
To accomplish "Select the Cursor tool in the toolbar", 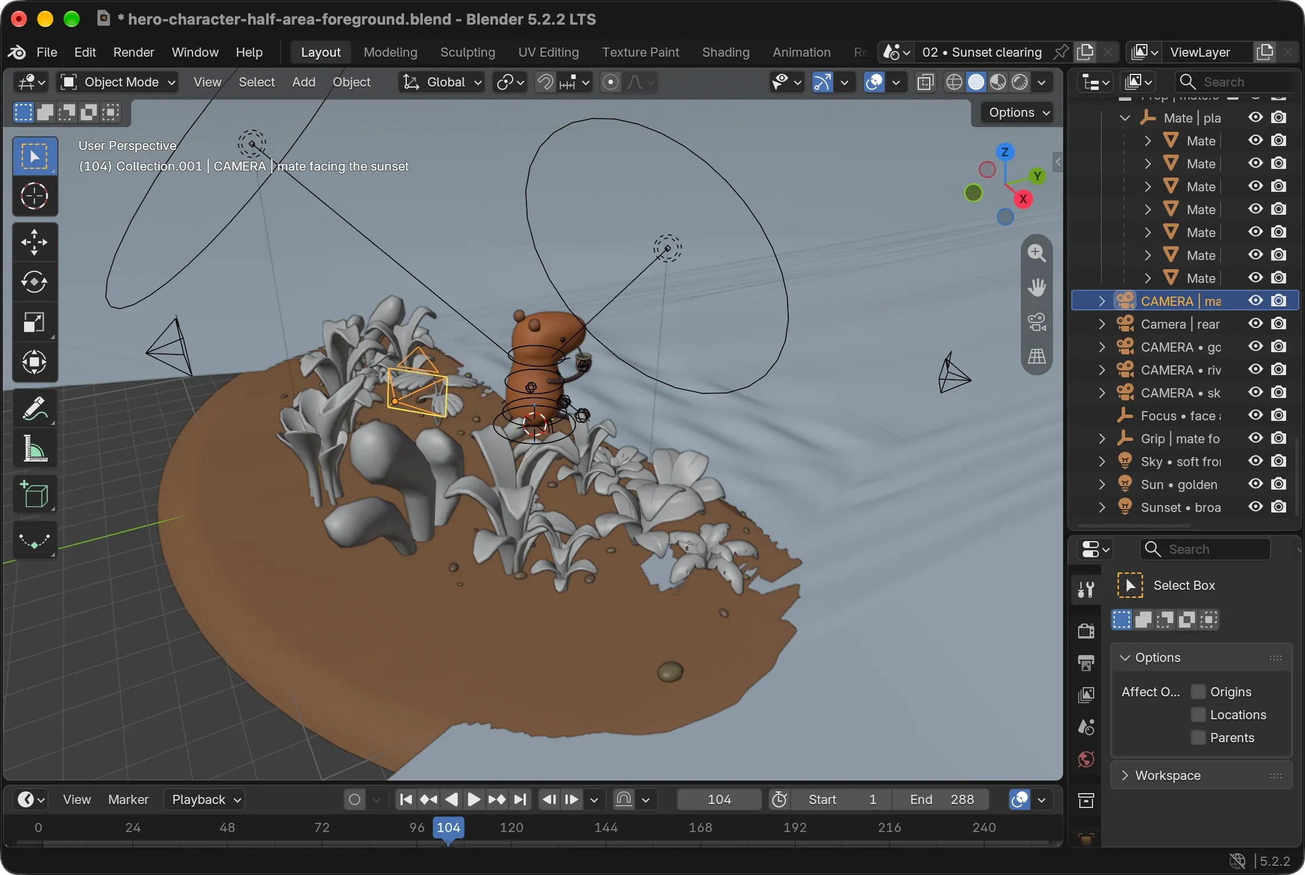I will tap(34, 196).
